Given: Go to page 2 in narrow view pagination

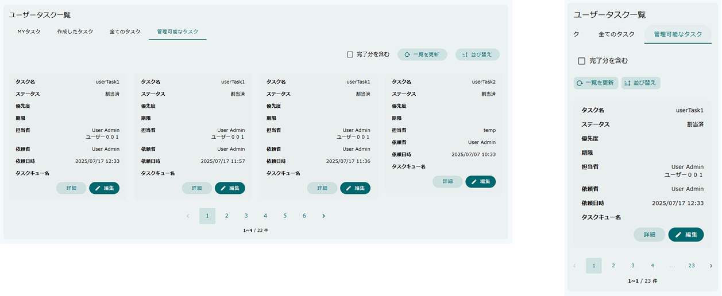Looking at the screenshot, I should click(613, 266).
